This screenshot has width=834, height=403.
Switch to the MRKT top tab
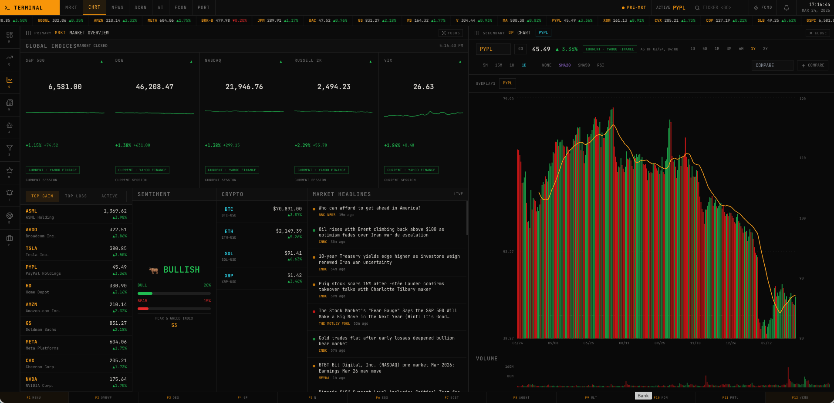[x=71, y=7]
